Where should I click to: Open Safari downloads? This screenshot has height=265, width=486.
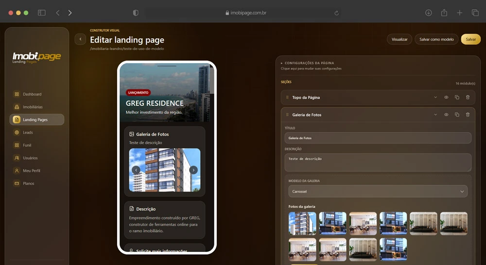tap(428, 13)
